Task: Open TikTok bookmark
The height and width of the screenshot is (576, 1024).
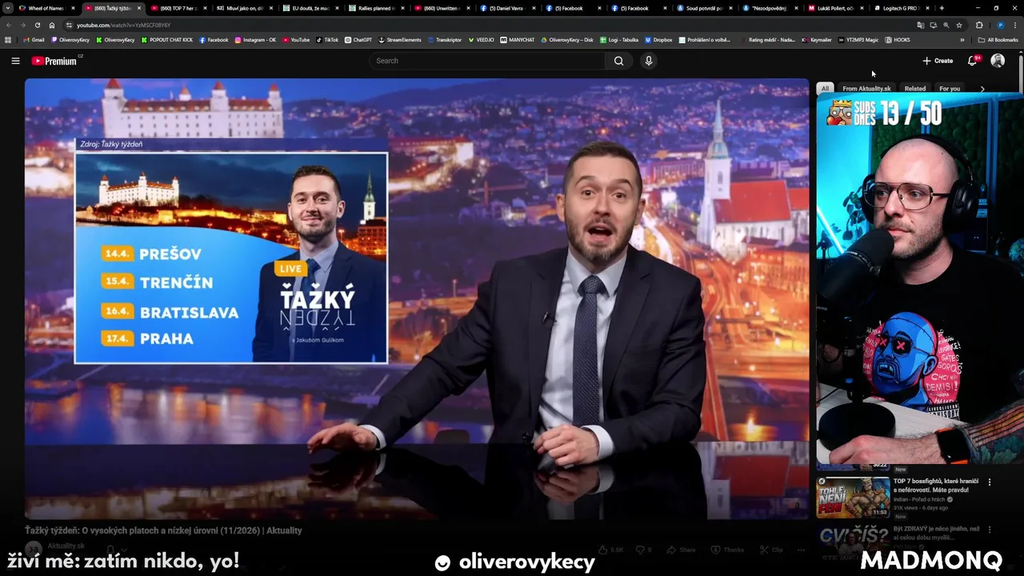Action: [x=327, y=40]
